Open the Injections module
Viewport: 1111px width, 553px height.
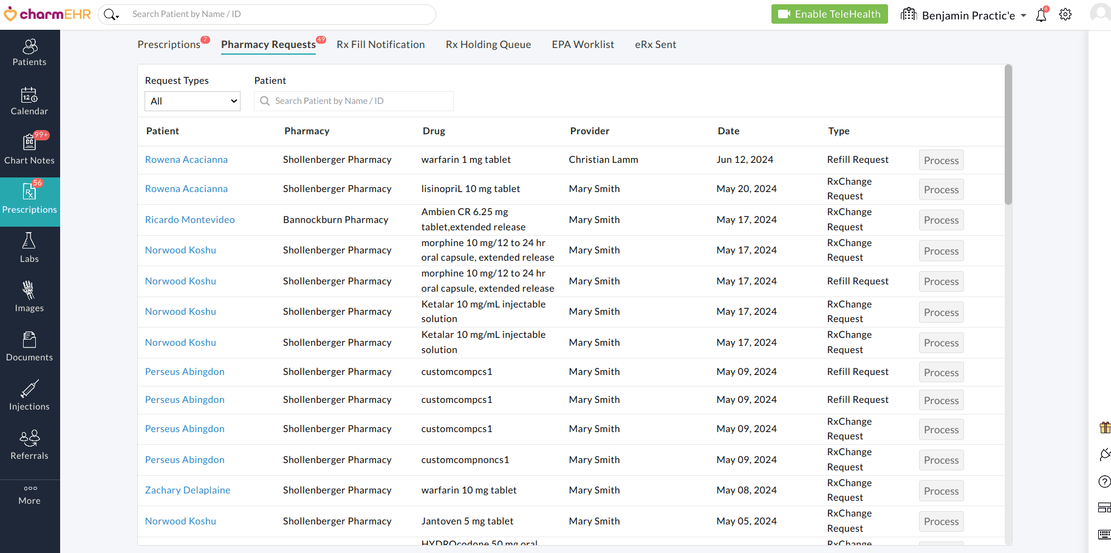coord(29,397)
